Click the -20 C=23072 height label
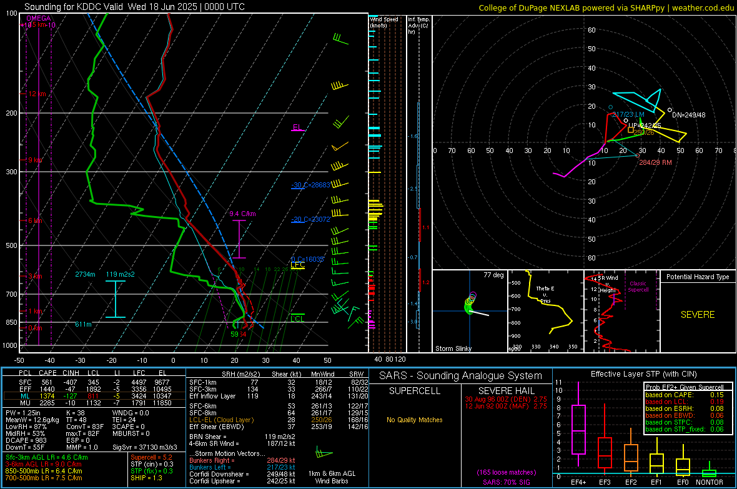The width and height of the screenshot is (737, 489). point(310,219)
